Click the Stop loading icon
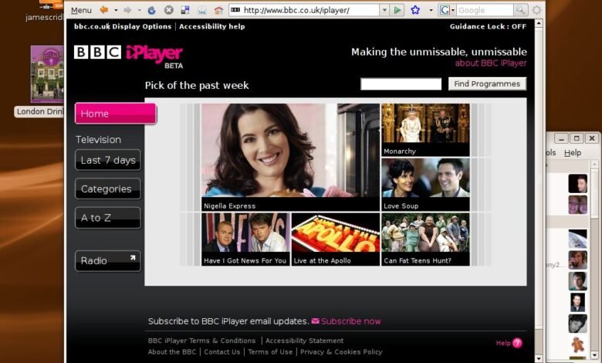This screenshot has width=602, height=363. 168,10
